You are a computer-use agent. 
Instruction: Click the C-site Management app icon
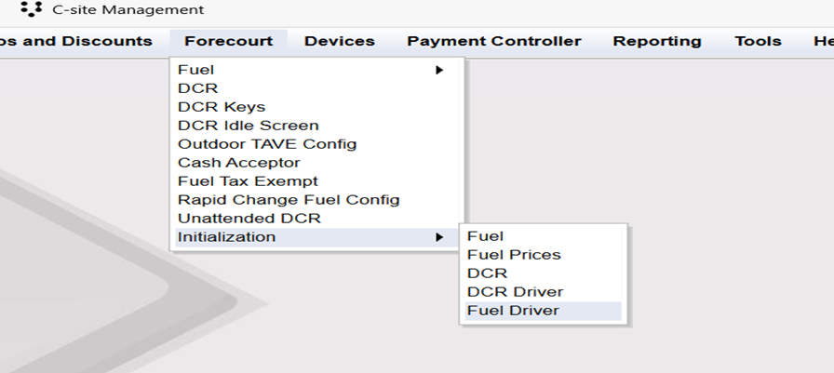coord(31,9)
